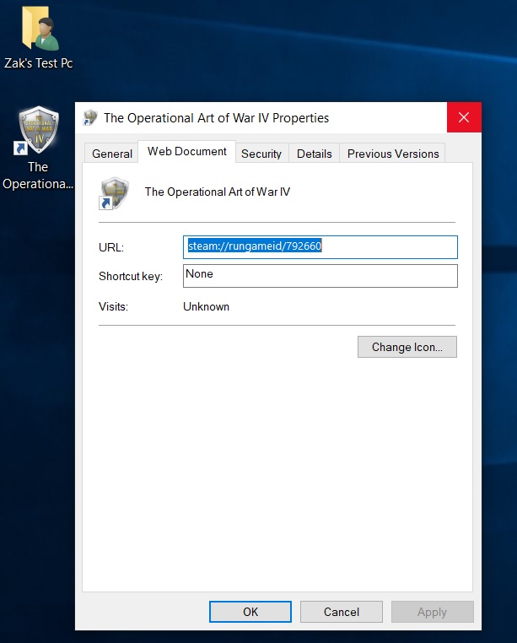This screenshot has width=517, height=643.
Task: Click the Properties dialog title text
Action: pos(217,118)
